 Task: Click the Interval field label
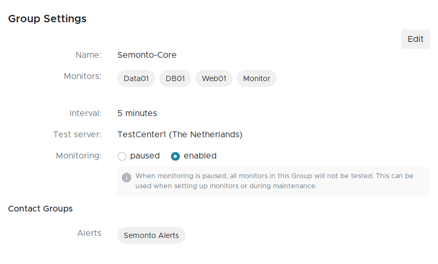[x=85, y=113]
